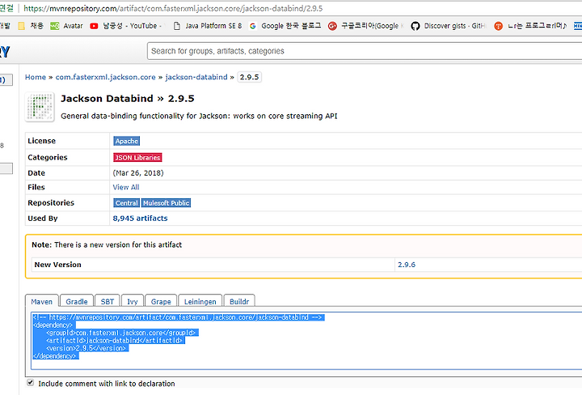The width and height of the screenshot is (582, 395).
Task: Click the License row label
Action: tap(41, 141)
